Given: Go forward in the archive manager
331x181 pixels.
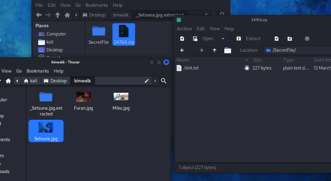Looking at the screenshot, I should pos(201,50).
